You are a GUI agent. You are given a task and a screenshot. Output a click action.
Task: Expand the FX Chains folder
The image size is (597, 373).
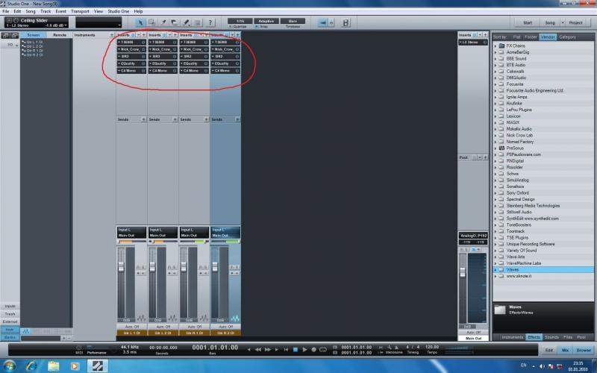[x=496, y=46]
